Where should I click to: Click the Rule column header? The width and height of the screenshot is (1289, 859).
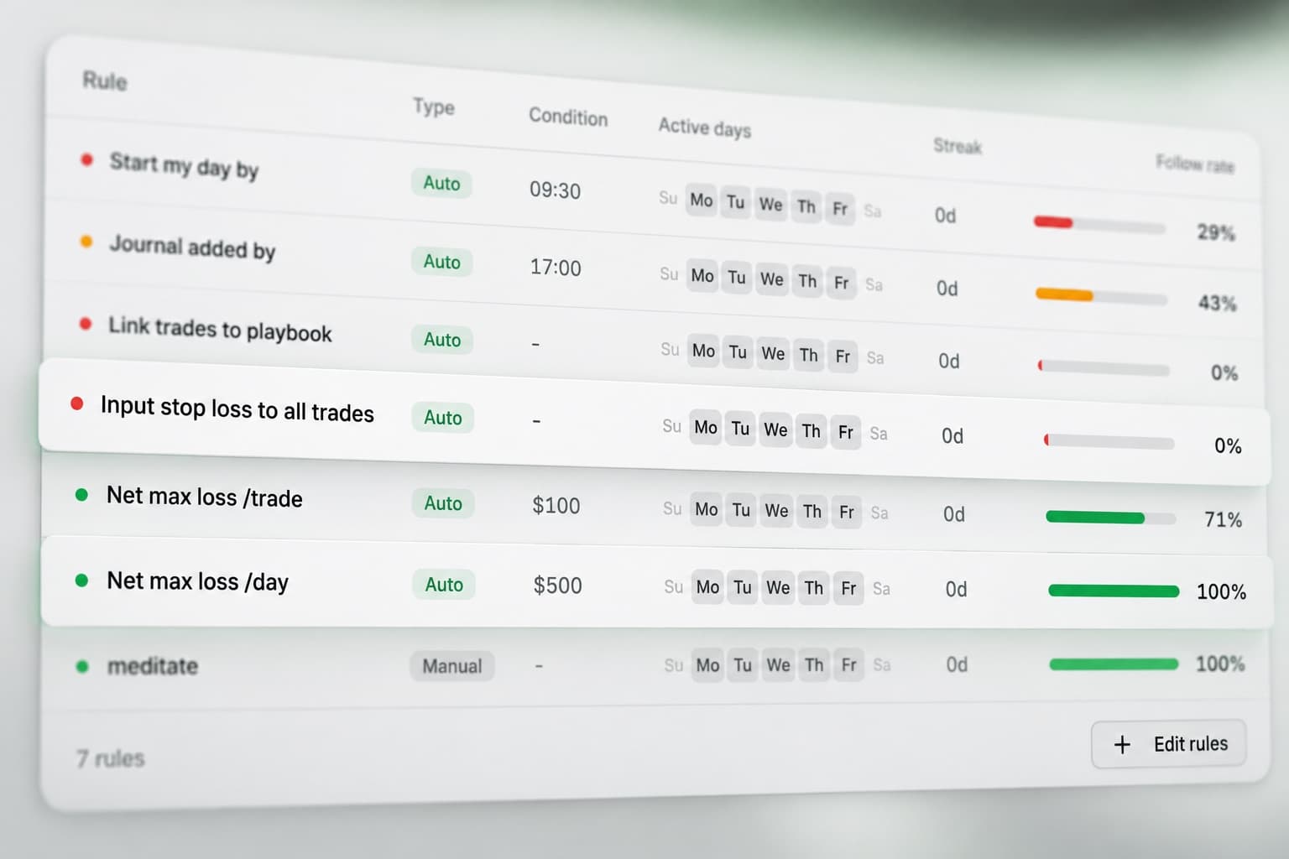point(105,81)
